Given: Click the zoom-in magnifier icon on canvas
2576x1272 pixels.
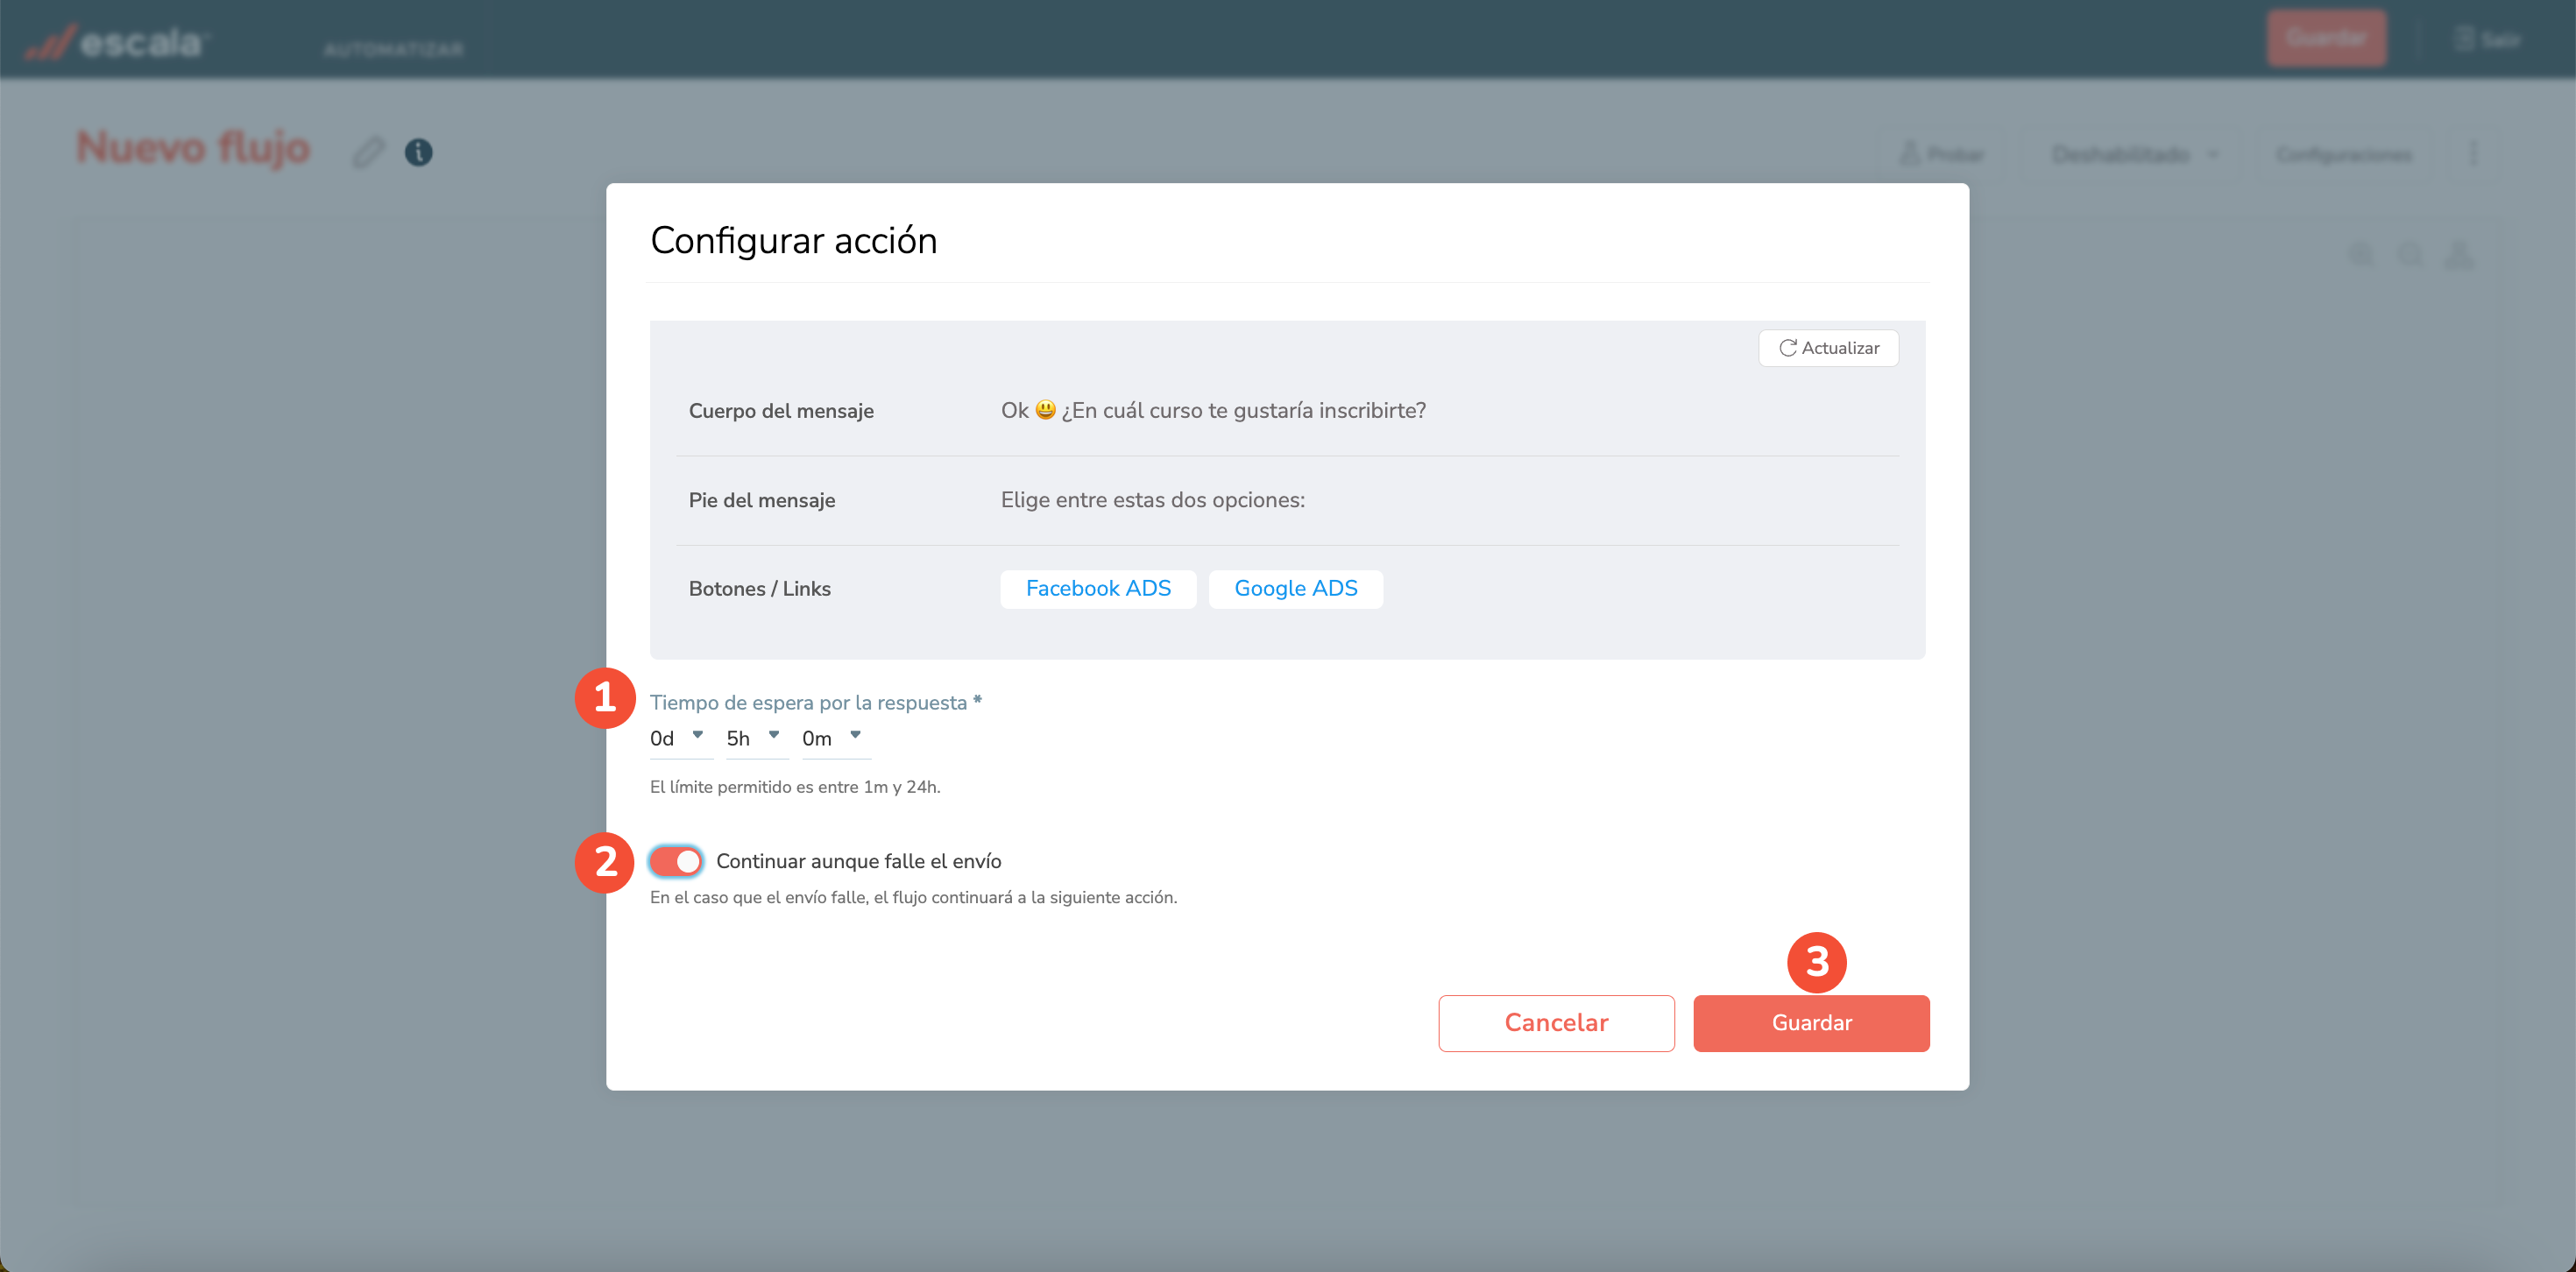Looking at the screenshot, I should click(2362, 255).
